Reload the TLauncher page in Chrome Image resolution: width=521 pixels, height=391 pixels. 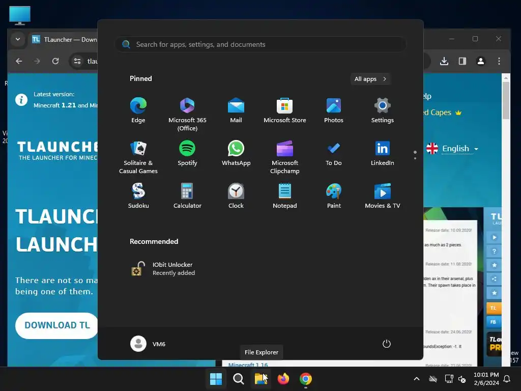[55, 61]
